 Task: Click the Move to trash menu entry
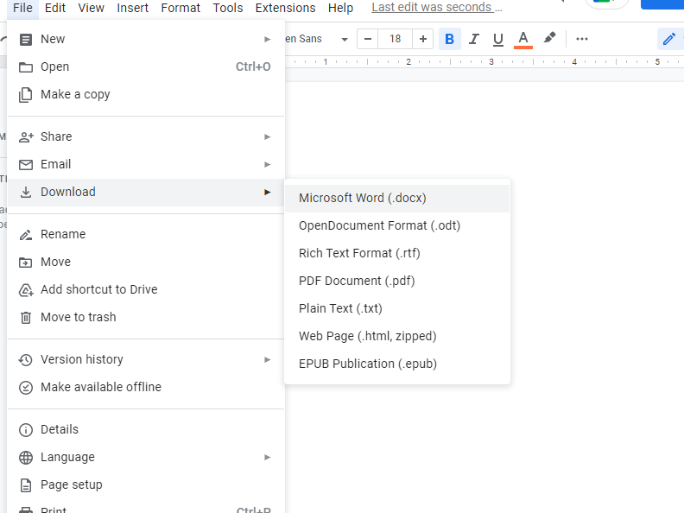78,317
